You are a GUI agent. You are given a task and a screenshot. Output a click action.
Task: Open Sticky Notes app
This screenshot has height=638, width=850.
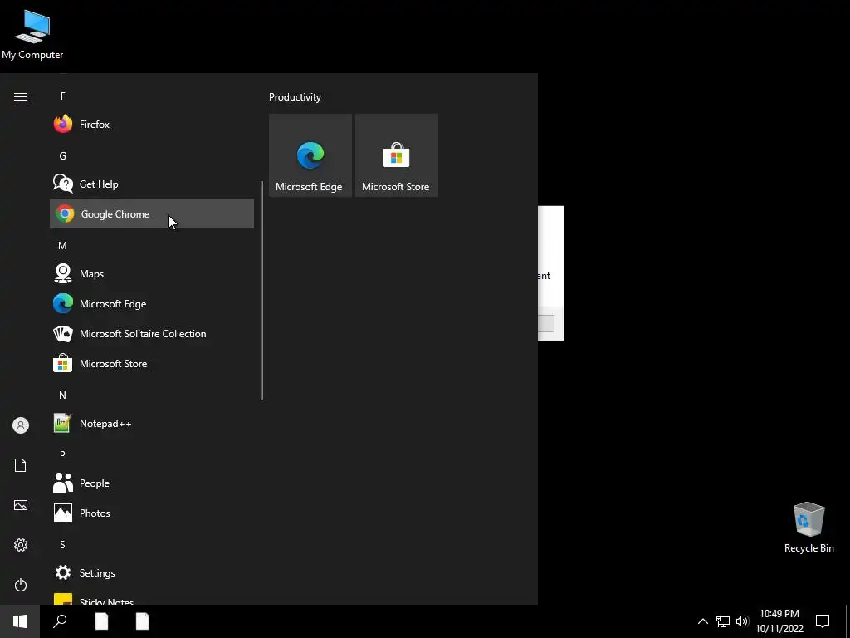[x=152, y=599]
